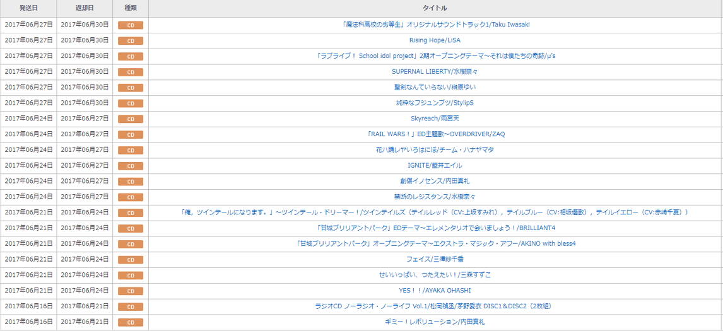This screenshot has height=331, width=723.
Task: Open the 'せいいっぱい、つたえたい!' title link
Action: tap(435, 275)
